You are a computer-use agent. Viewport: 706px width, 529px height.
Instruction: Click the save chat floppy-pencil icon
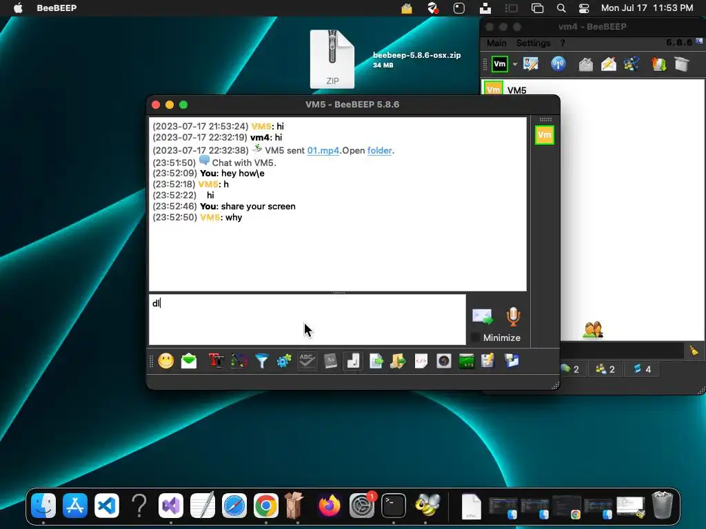tap(488, 361)
